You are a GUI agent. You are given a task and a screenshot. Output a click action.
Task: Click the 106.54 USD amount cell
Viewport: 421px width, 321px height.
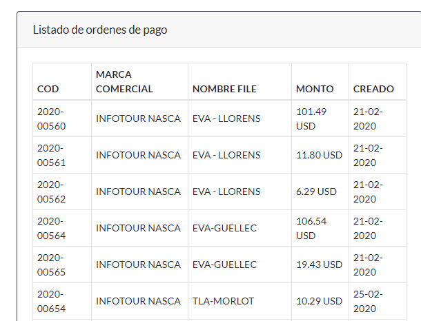[311, 228]
